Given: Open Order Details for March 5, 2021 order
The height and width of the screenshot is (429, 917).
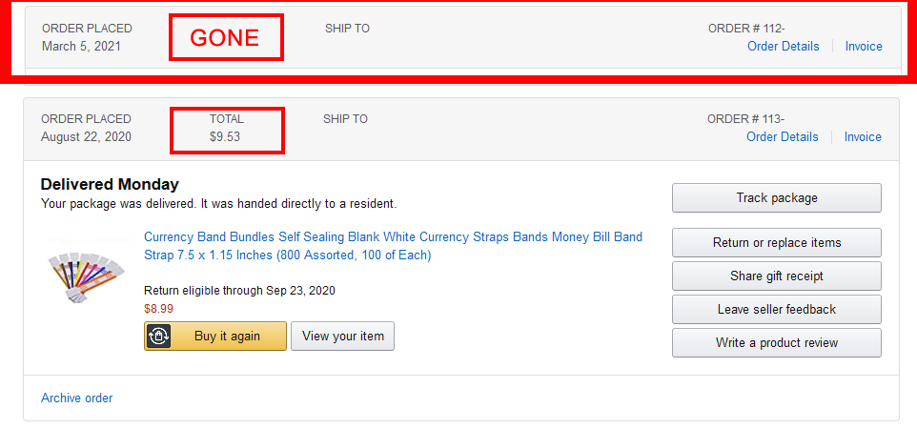Looking at the screenshot, I should (x=783, y=46).
